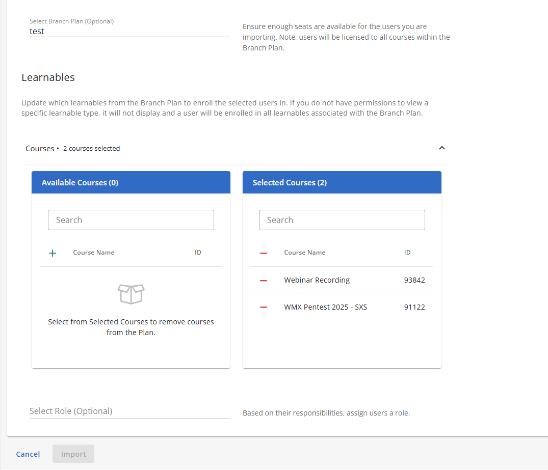Click the Available Courses search field
The width and height of the screenshot is (548, 470).
pos(131,220)
